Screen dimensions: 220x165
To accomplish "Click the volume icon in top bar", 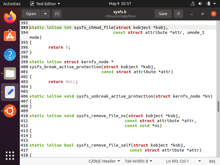I will pyautogui.click(x=200, y=4).
